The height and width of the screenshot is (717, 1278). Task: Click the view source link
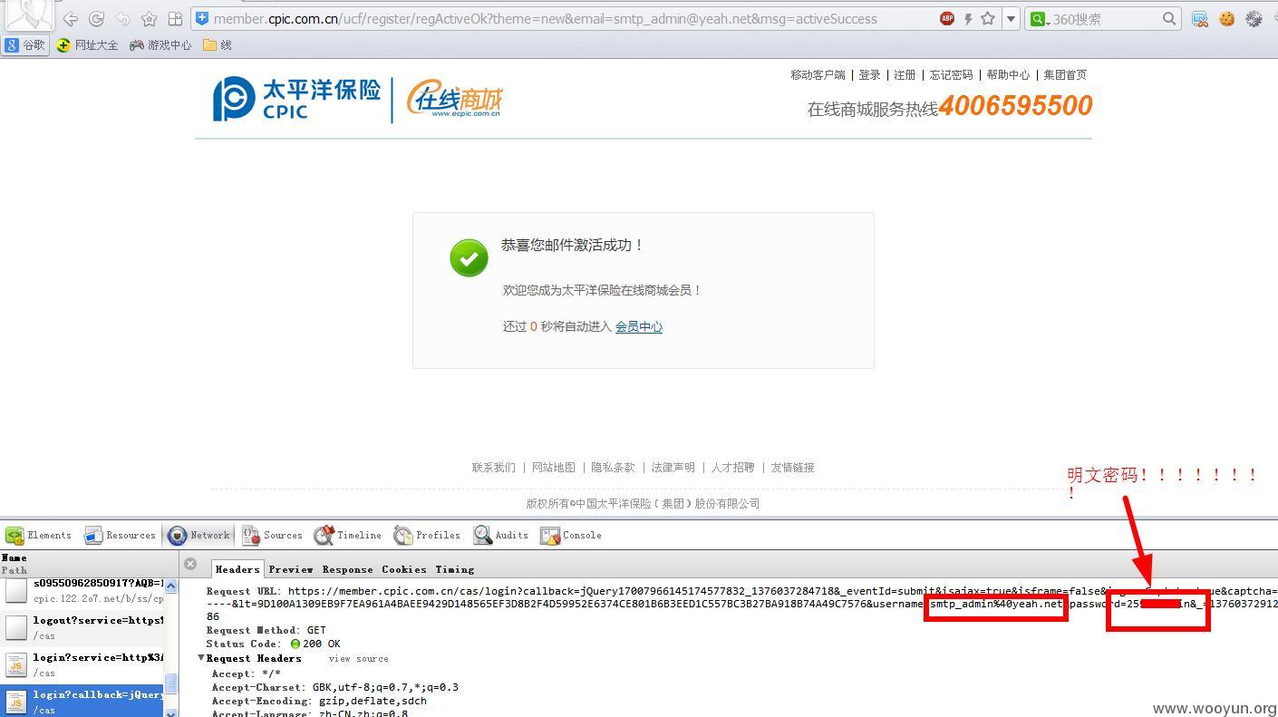(358, 659)
